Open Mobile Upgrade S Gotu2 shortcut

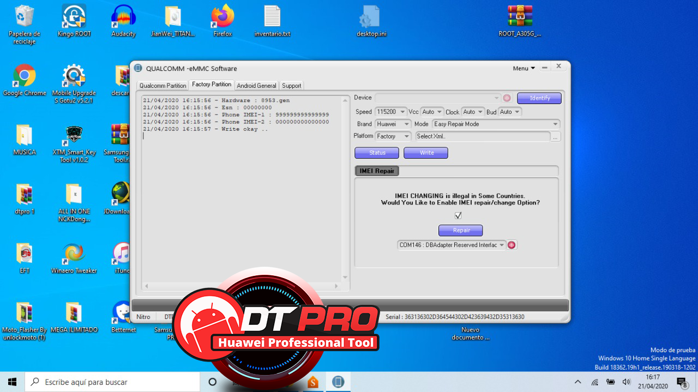pyautogui.click(x=74, y=85)
